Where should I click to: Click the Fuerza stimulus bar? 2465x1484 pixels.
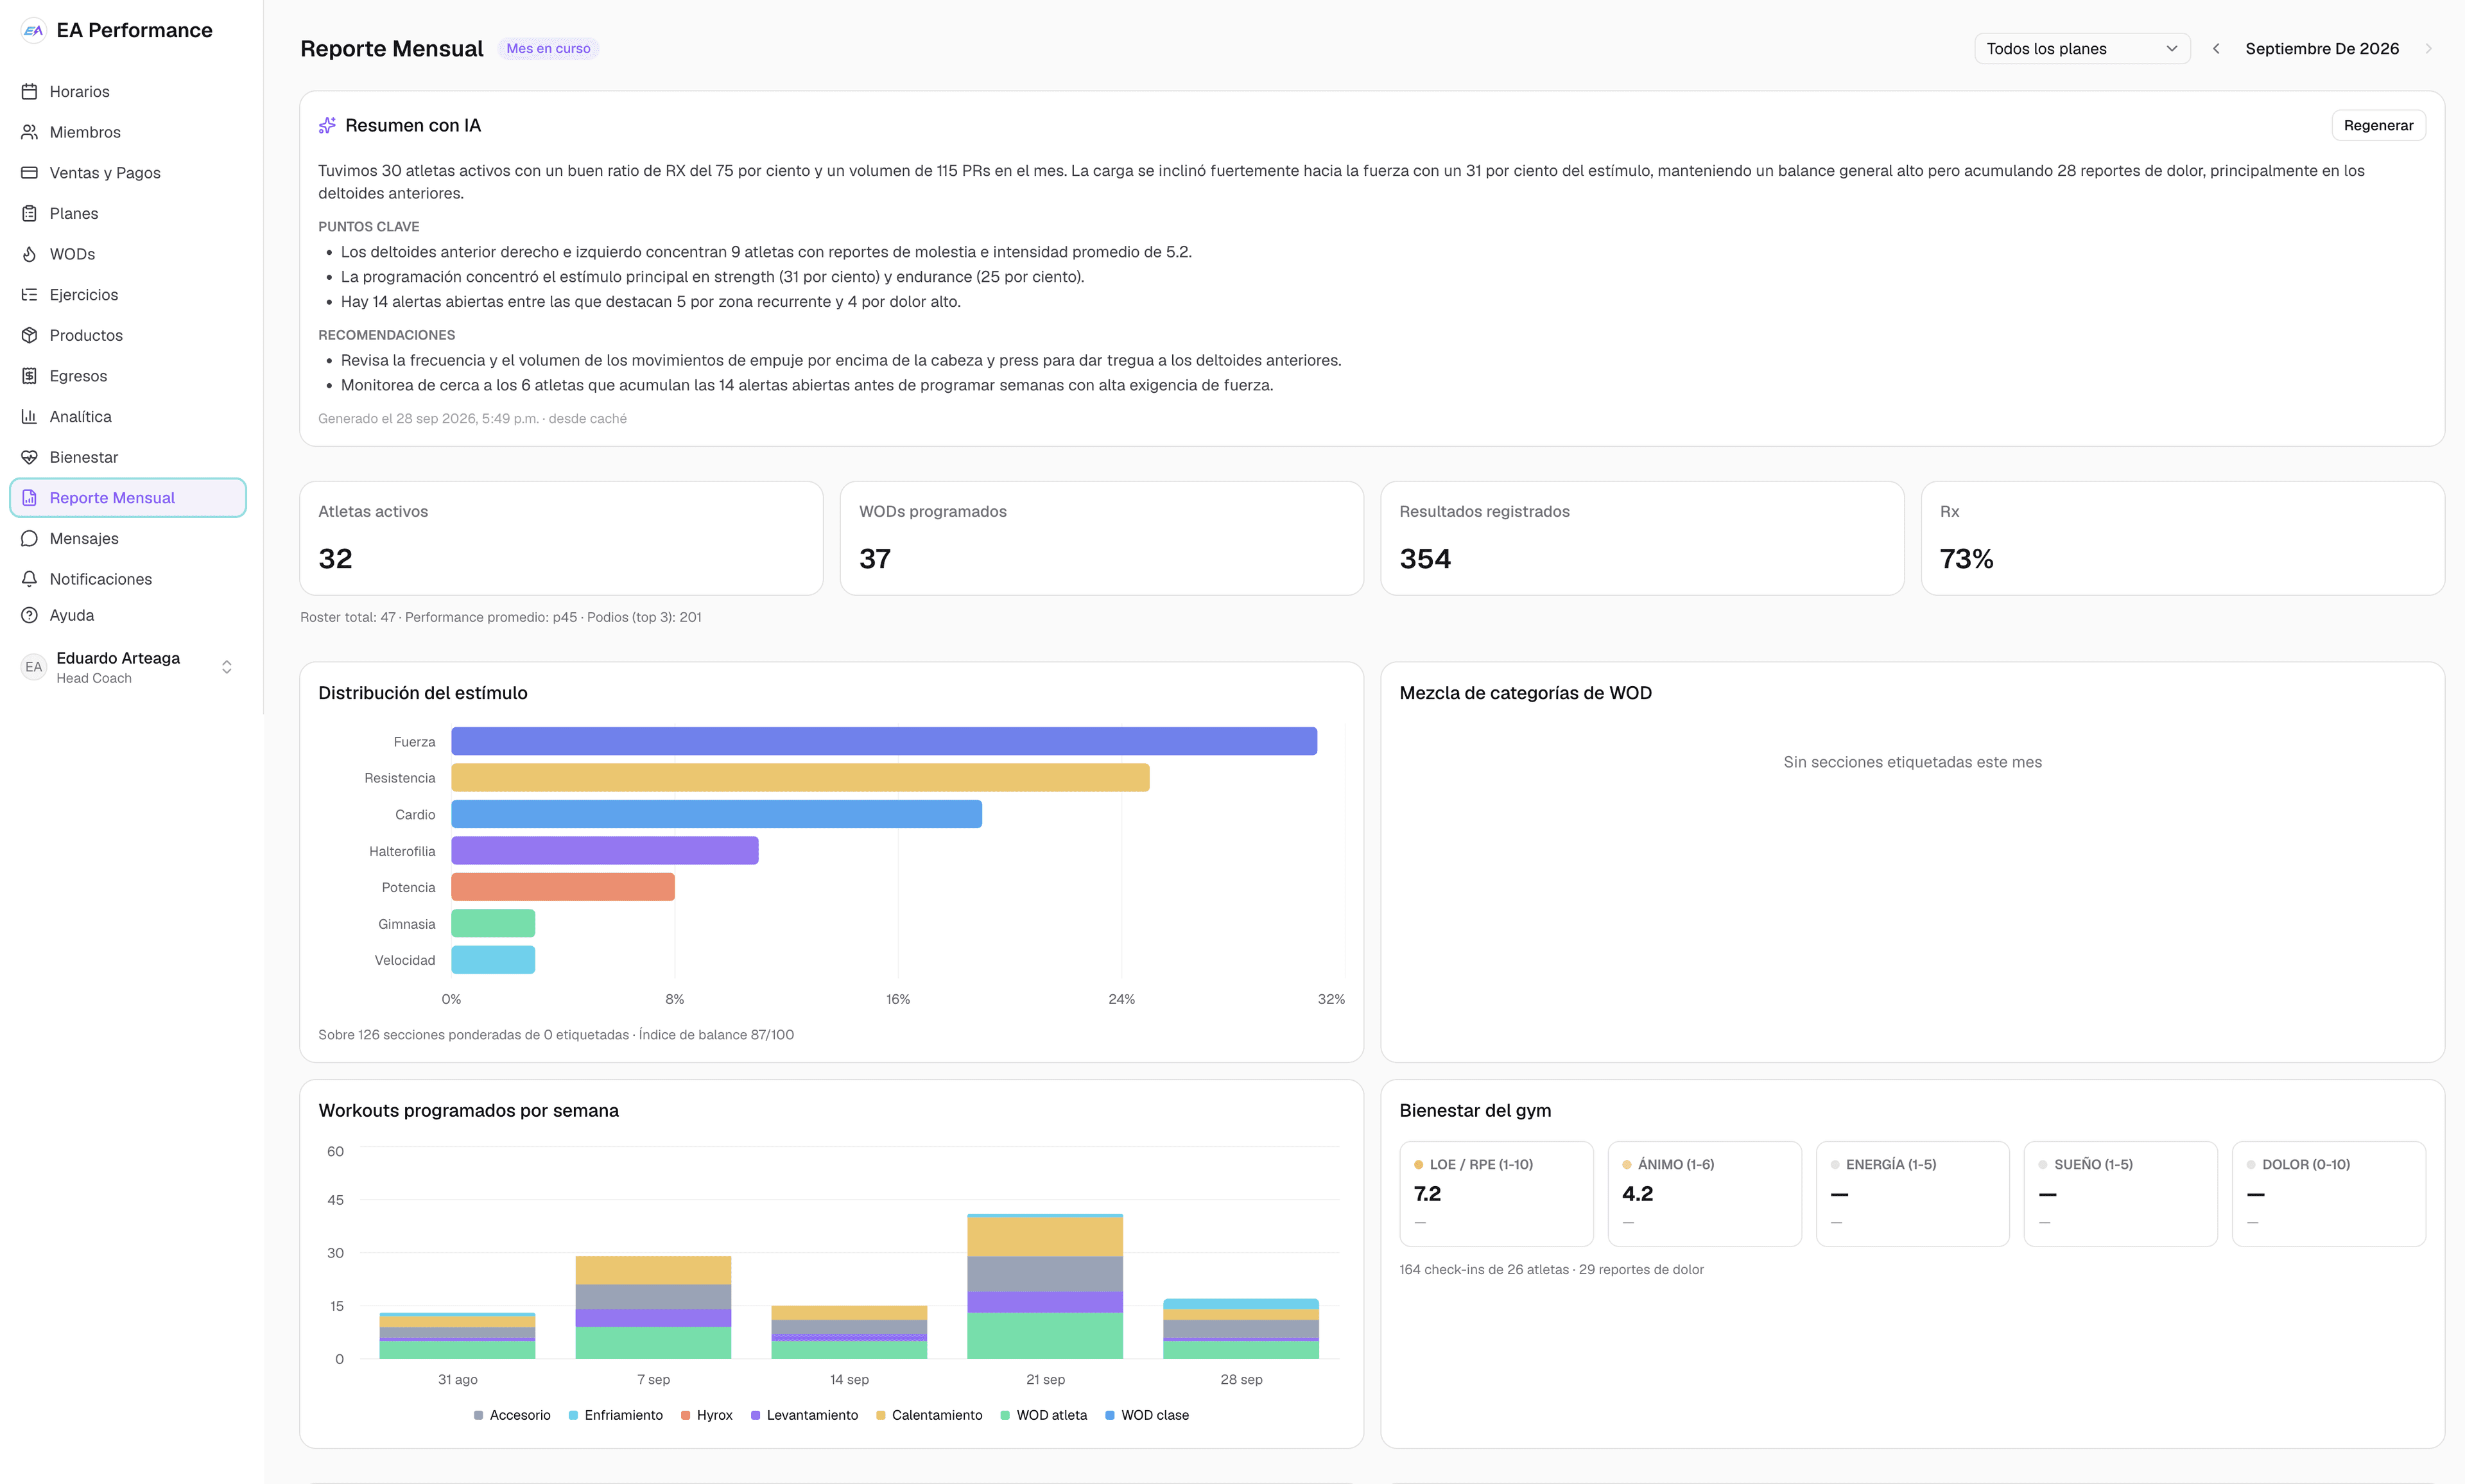pyautogui.click(x=884, y=741)
